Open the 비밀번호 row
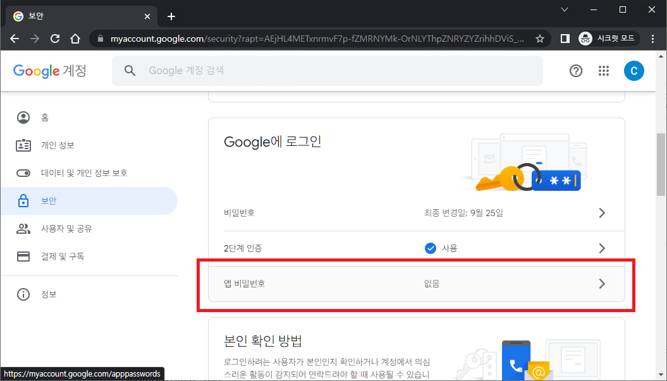The height and width of the screenshot is (381, 667). [x=417, y=213]
